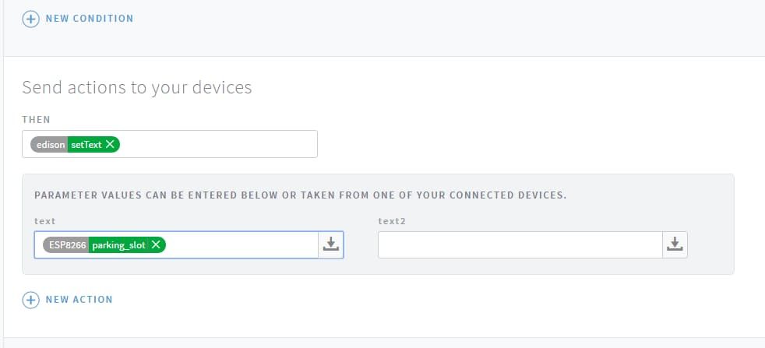
Task: Focus the empty text2 input field
Action: pos(520,244)
